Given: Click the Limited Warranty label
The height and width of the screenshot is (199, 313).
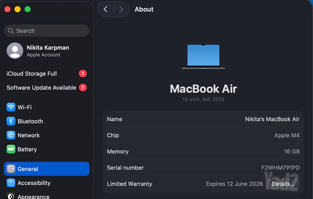Looking at the screenshot, I should (x=129, y=184).
